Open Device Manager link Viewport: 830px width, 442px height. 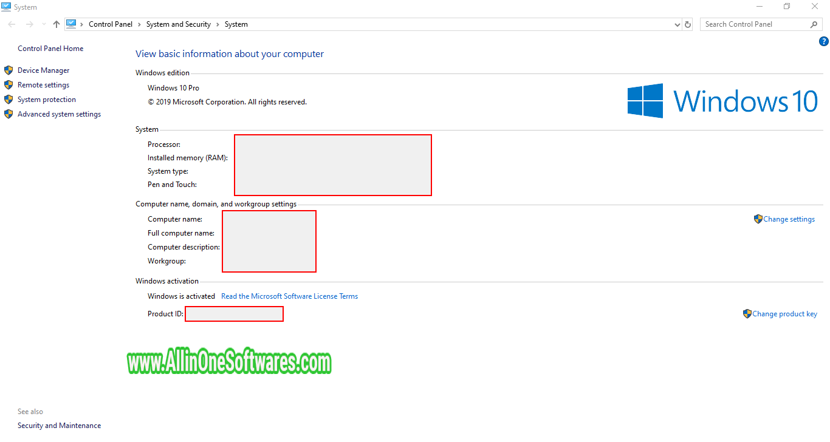click(44, 70)
